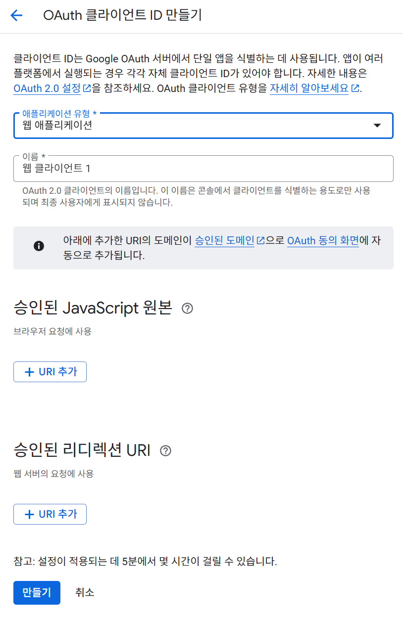403x621 pixels.
Task: Add a URI under 승인된 리디렉션 URI
Action: point(50,514)
